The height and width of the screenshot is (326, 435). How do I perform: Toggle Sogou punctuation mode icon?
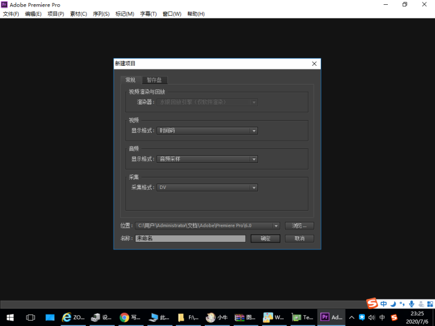point(402,304)
